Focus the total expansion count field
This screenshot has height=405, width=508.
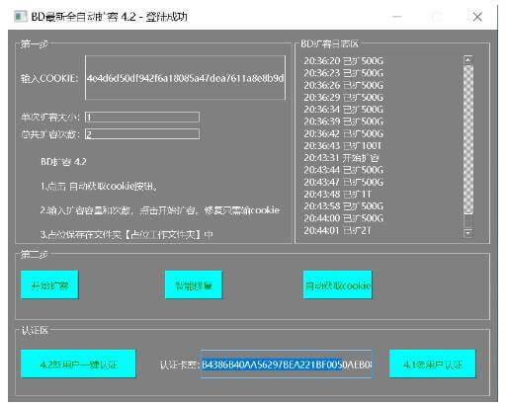click(142, 134)
